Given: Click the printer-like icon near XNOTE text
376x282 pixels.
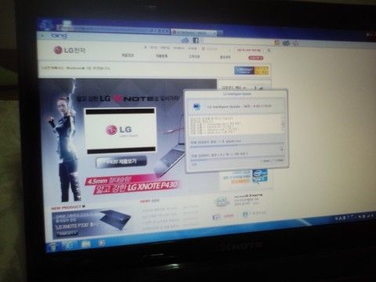Looking at the screenshot, I should point(222,201).
